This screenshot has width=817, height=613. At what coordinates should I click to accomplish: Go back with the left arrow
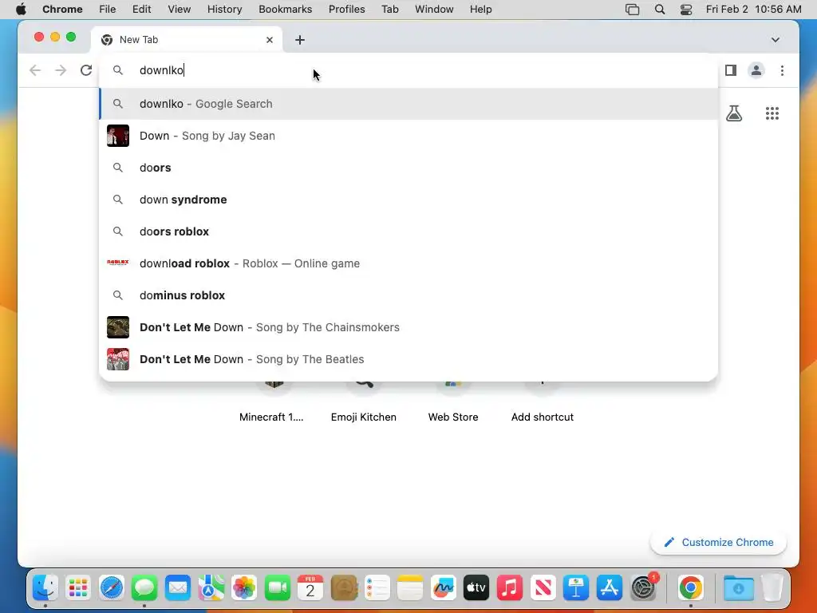coord(35,70)
